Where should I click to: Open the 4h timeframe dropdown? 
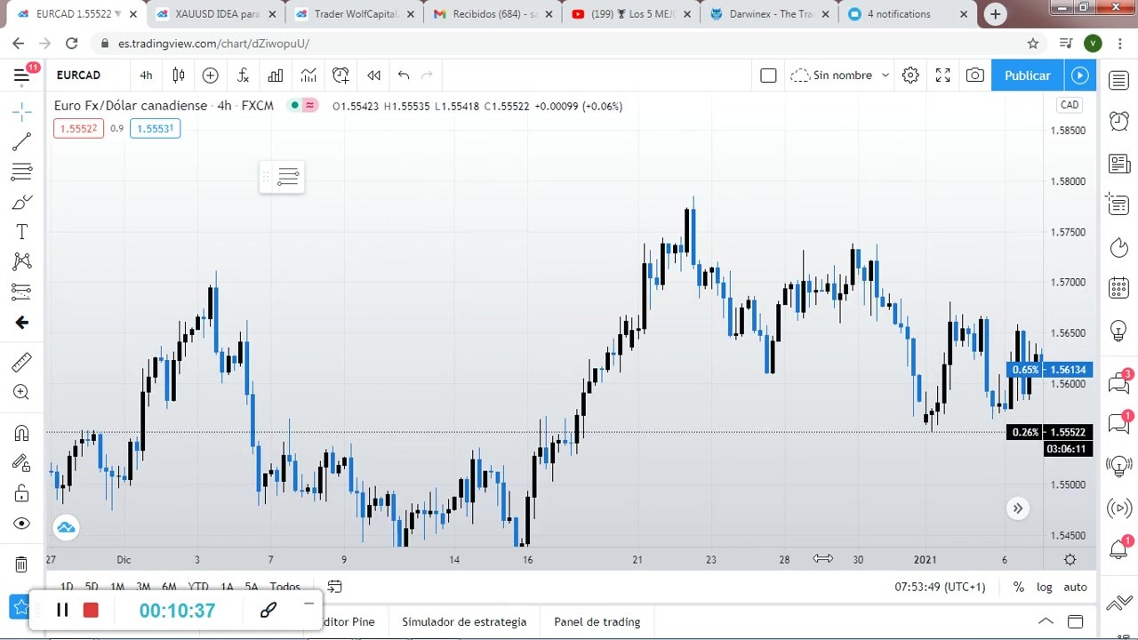(x=146, y=76)
